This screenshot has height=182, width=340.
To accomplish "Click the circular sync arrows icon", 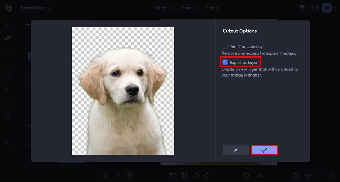I will pos(296,176).
